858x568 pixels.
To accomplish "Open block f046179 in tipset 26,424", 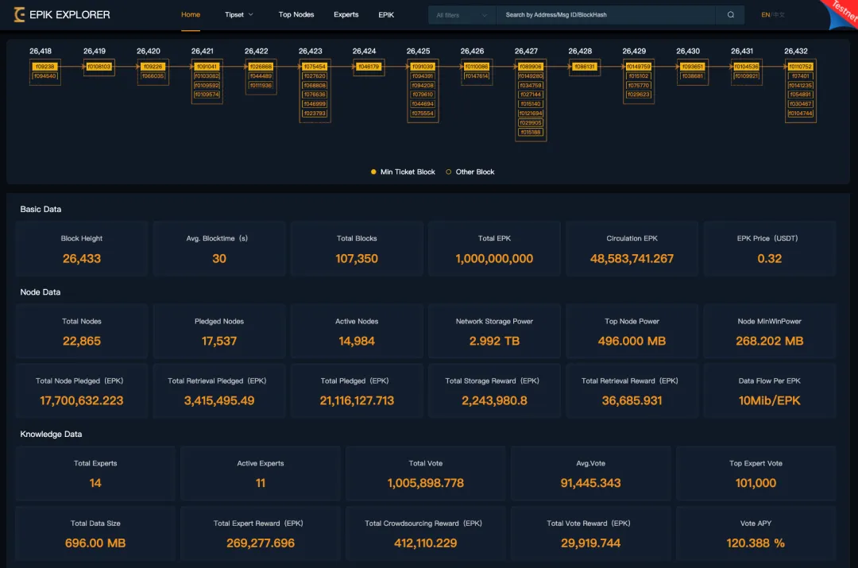I will pos(369,67).
